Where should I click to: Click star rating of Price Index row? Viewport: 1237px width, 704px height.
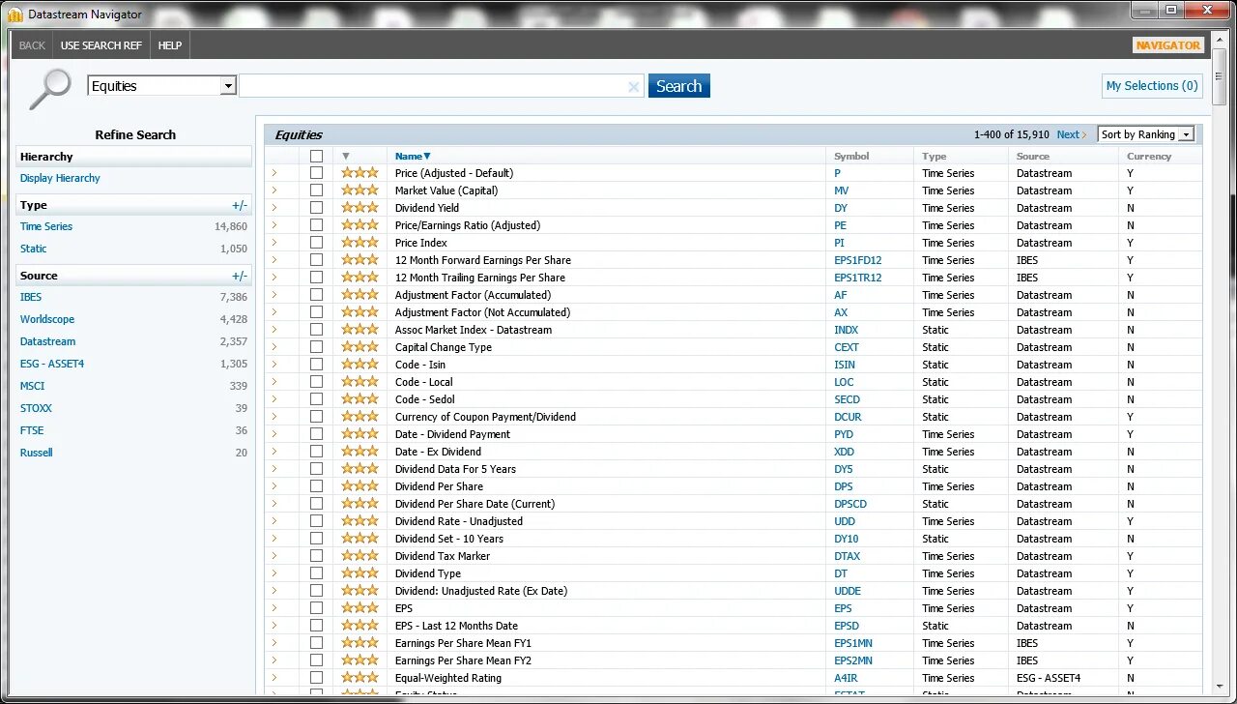(x=360, y=243)
